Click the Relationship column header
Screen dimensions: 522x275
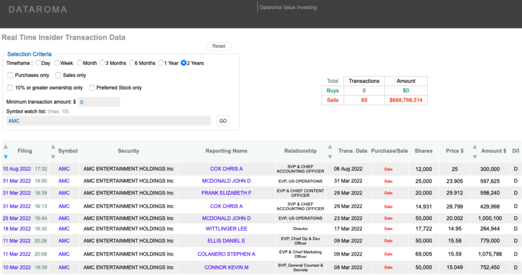[300, 151]
